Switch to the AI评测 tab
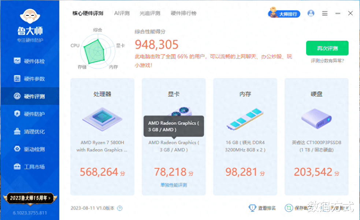Screen dimensions: 360x220 (x=122, y=13)
